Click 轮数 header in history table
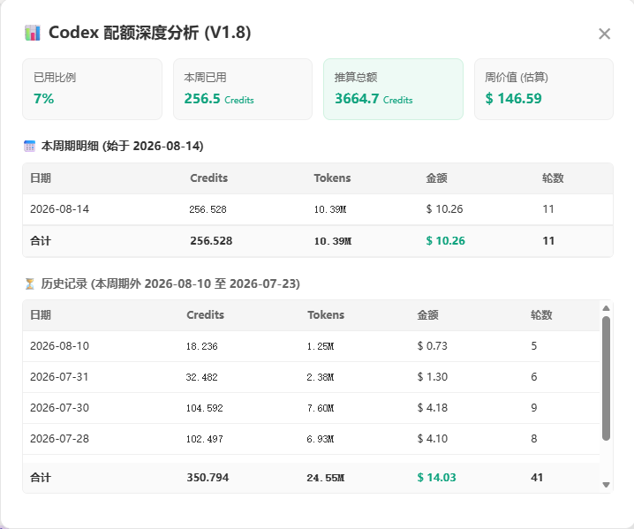Viewport: 634px width, 529px height. [x=541, y=315]
